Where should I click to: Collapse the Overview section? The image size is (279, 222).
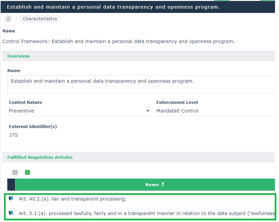(19, 56)
